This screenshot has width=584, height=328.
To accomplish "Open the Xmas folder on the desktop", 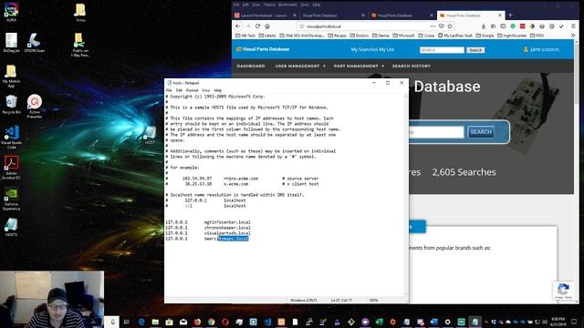I will 80,12.
